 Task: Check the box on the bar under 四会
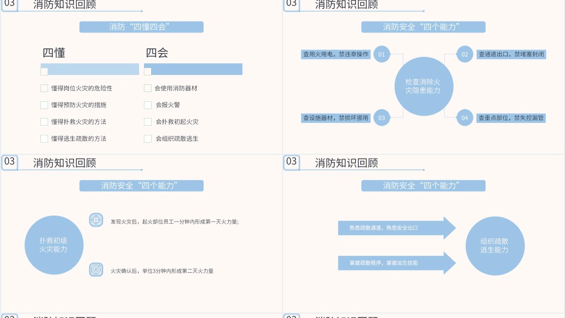[x=148, y=71]
